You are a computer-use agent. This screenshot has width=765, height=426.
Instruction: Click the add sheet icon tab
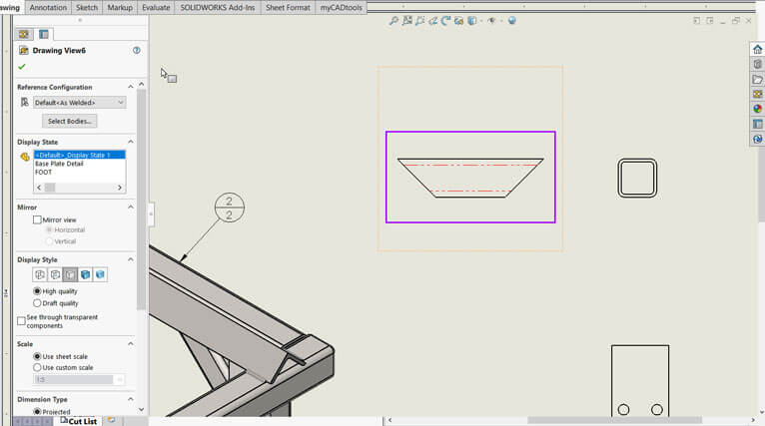click(x=112, y=420)
